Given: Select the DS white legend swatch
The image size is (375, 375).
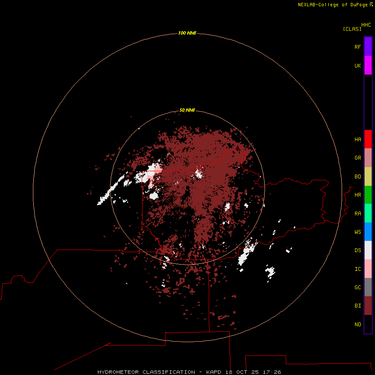Looking at the screenshot, I should pos(368,250).
